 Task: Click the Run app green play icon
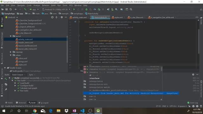pyautogui.click(x=74, y=9)
